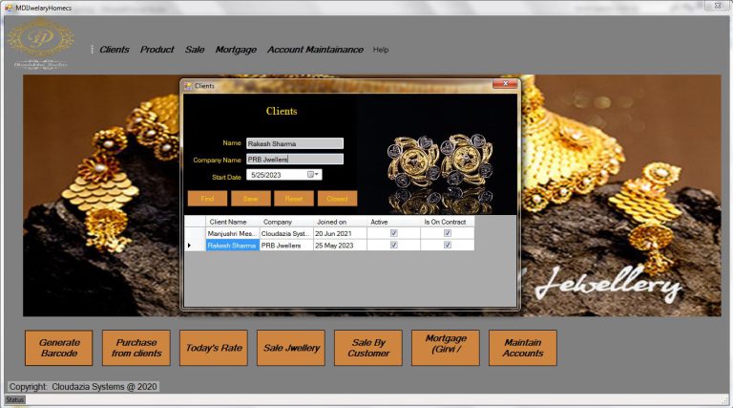Image resolution: width=733 pixels, height=408 pixels.
Task: Click the Generate Barcode button
Action: (59, 348)
